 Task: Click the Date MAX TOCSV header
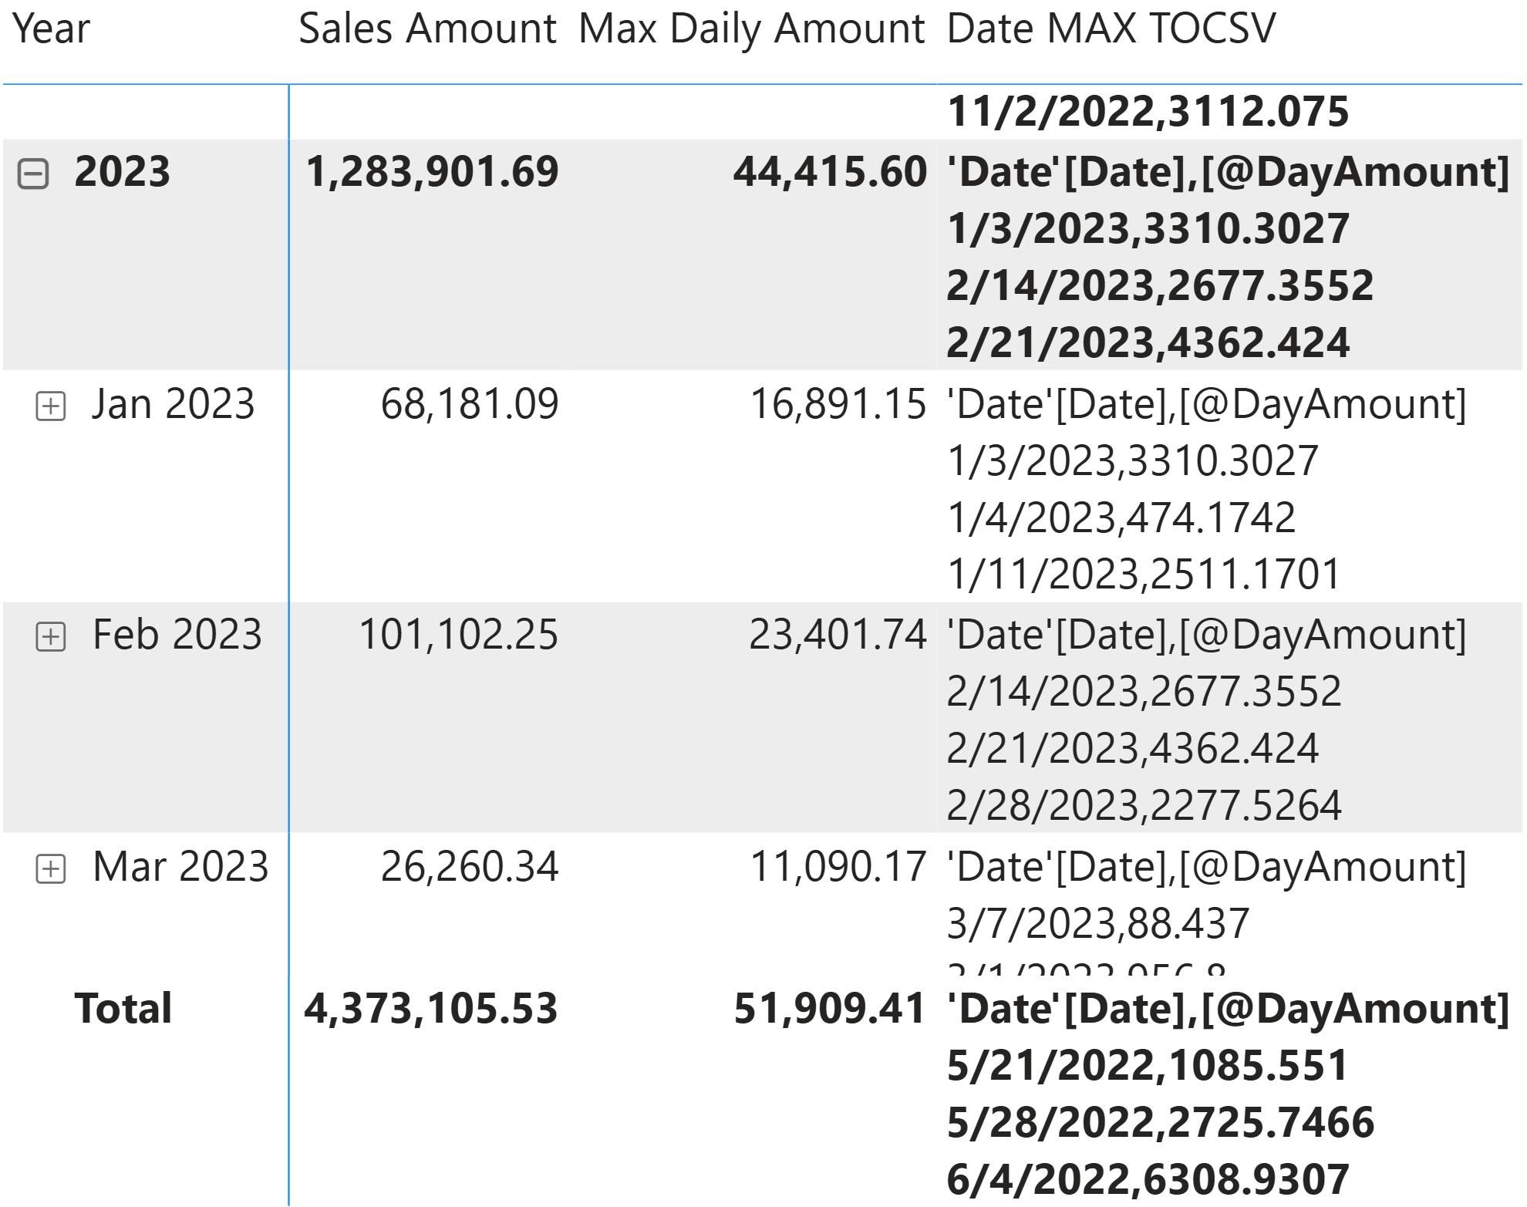coord(1111,29)
